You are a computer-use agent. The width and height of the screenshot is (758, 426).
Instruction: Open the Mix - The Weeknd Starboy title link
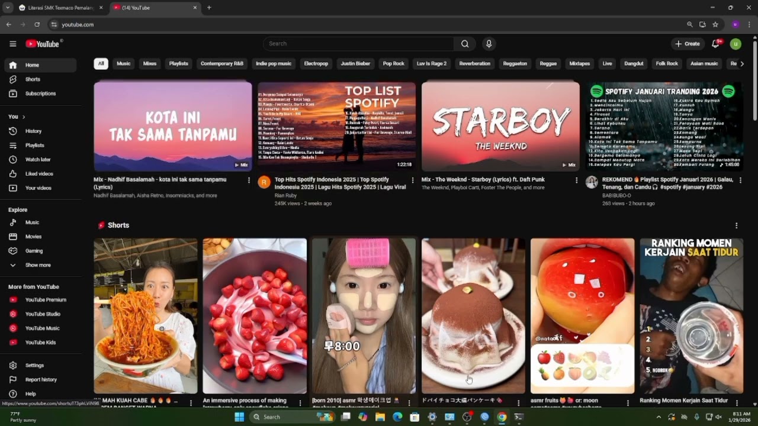pos(483,179)
